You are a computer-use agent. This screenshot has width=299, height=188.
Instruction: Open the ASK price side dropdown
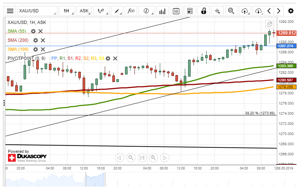coord(84,11)
